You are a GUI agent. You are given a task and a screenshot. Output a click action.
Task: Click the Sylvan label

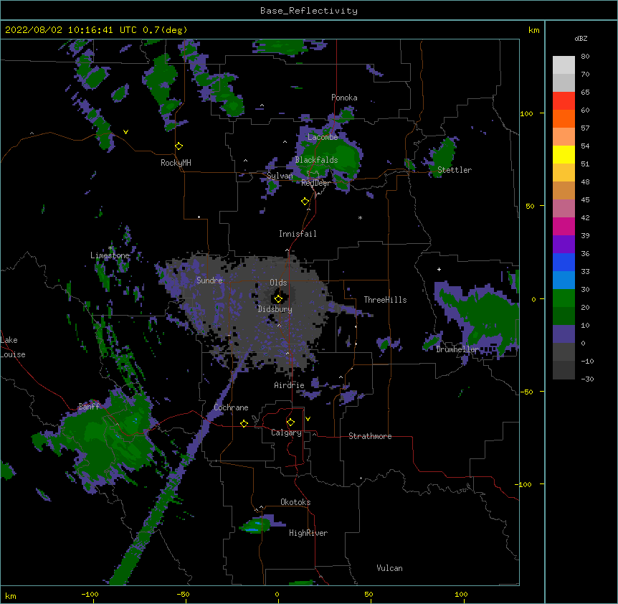click(280, 176)
